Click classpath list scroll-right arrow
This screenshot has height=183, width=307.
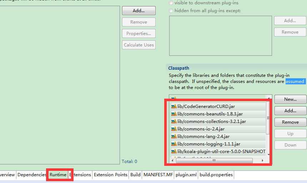click(262, 161)
